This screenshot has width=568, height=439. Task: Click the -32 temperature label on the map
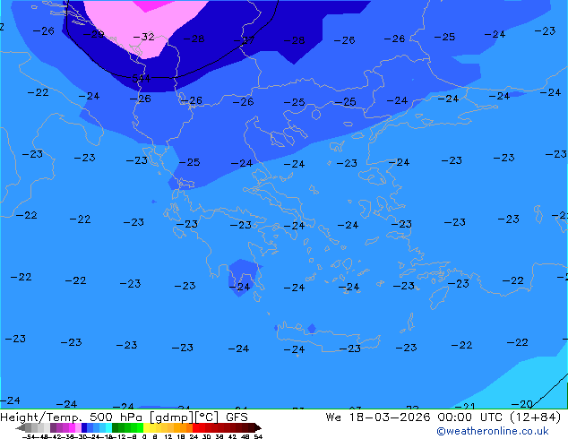[144, 37]
